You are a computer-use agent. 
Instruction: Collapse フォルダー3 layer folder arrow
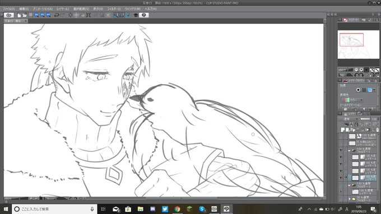(x=350, y=185)
